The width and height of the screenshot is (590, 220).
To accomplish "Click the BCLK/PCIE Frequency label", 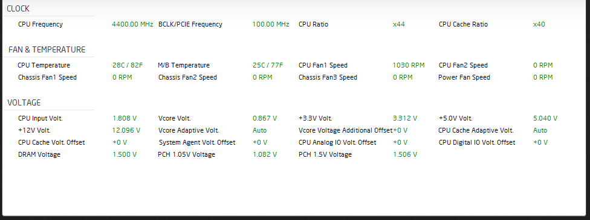I will pos(190,24).
